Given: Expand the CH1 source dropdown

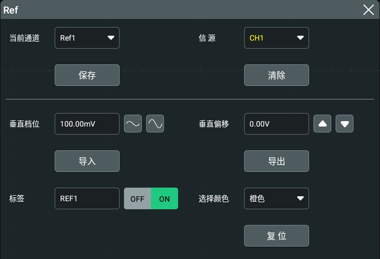Looking at the screenshot, I should [x=276, y=38].
